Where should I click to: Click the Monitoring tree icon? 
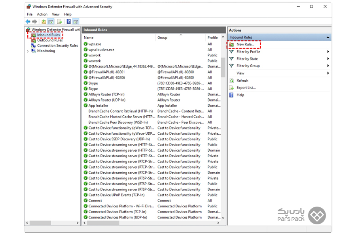(33, 51)
